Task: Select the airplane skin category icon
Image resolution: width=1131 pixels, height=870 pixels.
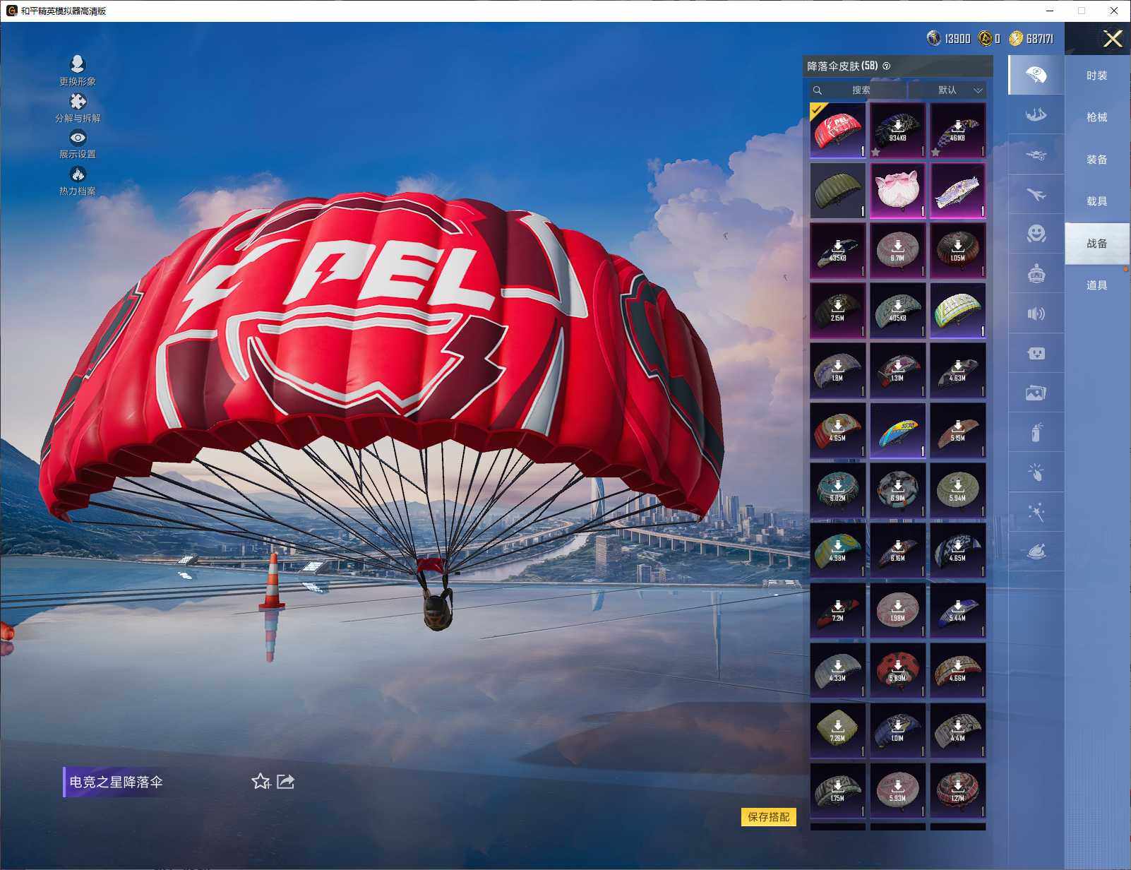Action: point(1036,194)
